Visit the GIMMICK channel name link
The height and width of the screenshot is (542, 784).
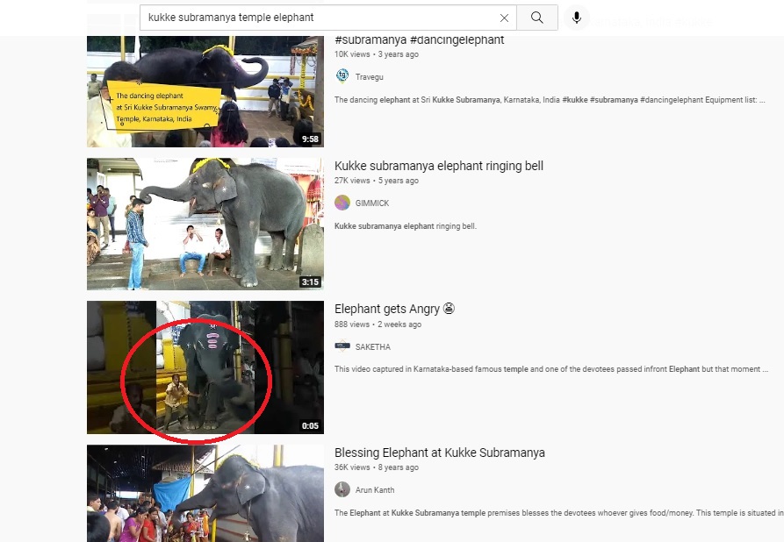click(372, 203)
